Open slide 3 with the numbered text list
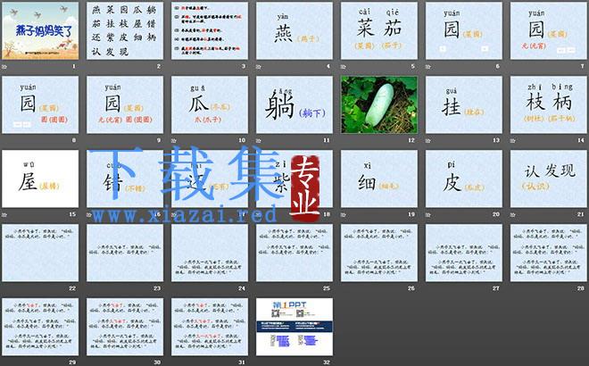Viewport: 589px width, 366px height. pyautogui.click(x=210, y=31)
